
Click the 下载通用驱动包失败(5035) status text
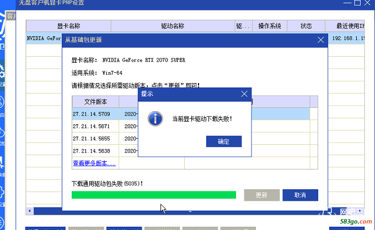107,183
